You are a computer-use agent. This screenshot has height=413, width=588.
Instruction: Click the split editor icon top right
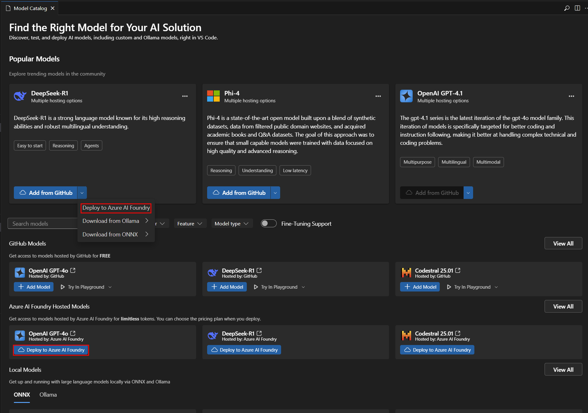point(578,8)
